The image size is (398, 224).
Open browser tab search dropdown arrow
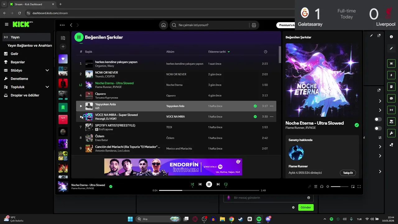[4, 4]
